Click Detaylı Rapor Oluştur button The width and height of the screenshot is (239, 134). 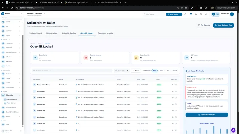click(x=207, y=115)
